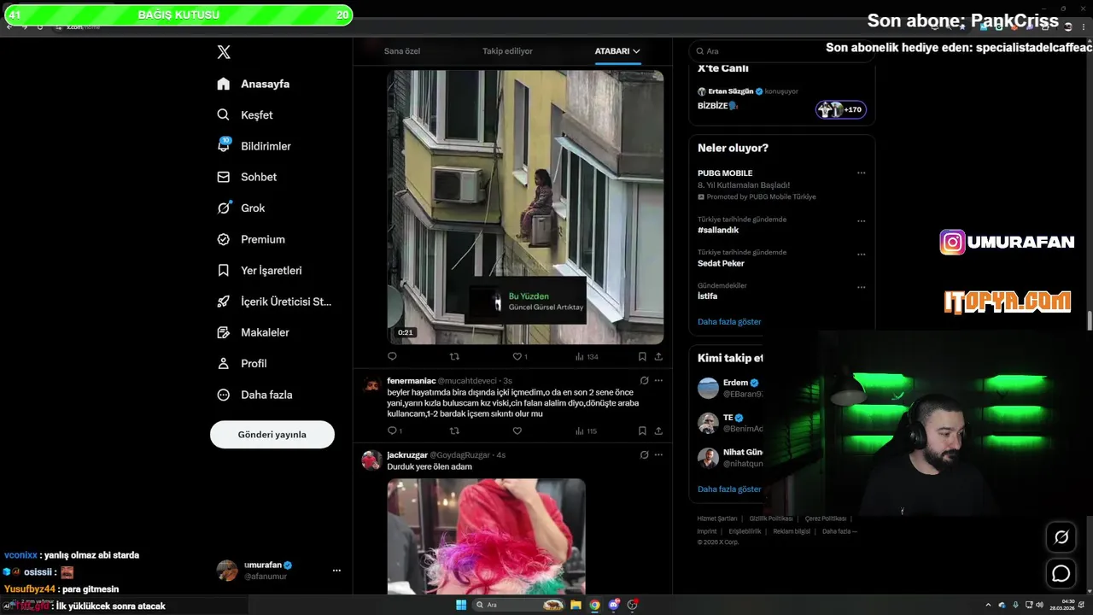This screenshot has width=1093, height=615.
Task: Open more options on jackruzgar post
Action: [x=658, y=455]
